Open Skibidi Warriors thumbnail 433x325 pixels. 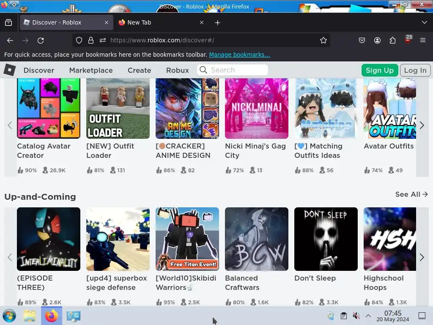(x=187, y=239)
